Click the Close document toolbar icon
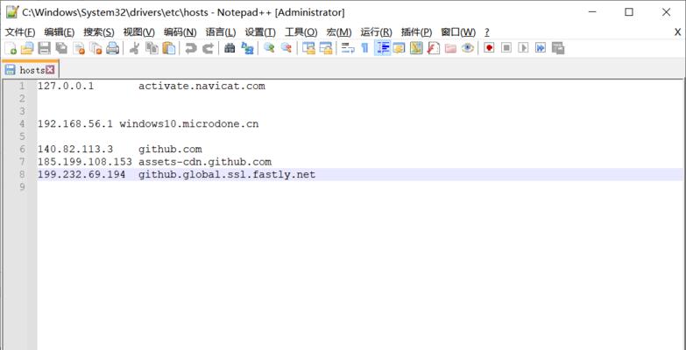The height and width of the screenshot is (350, 686). 79,48
